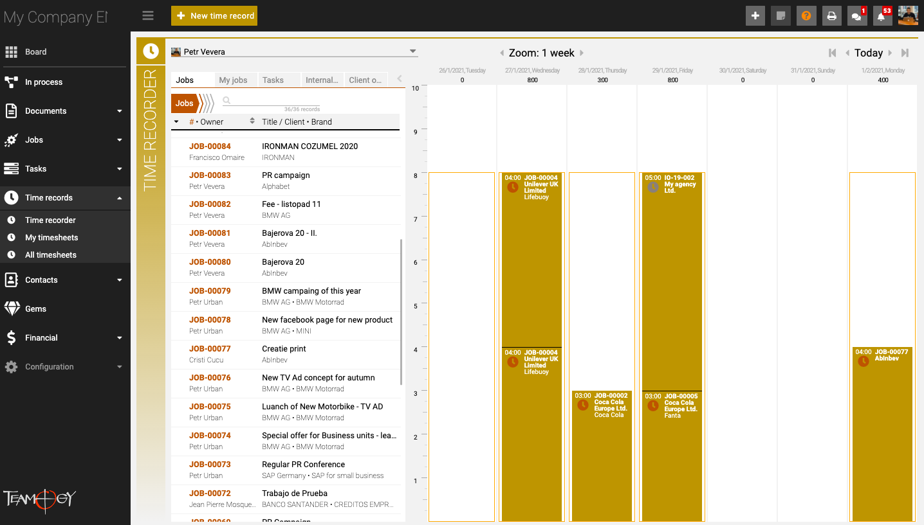
Task: Open job link JOB-00084
Action: point(210,147)
